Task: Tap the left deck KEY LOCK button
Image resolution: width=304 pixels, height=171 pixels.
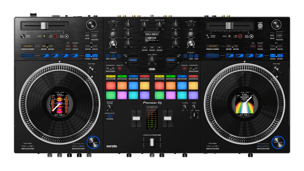Action: pyautogui.click(x=55, y=36)
